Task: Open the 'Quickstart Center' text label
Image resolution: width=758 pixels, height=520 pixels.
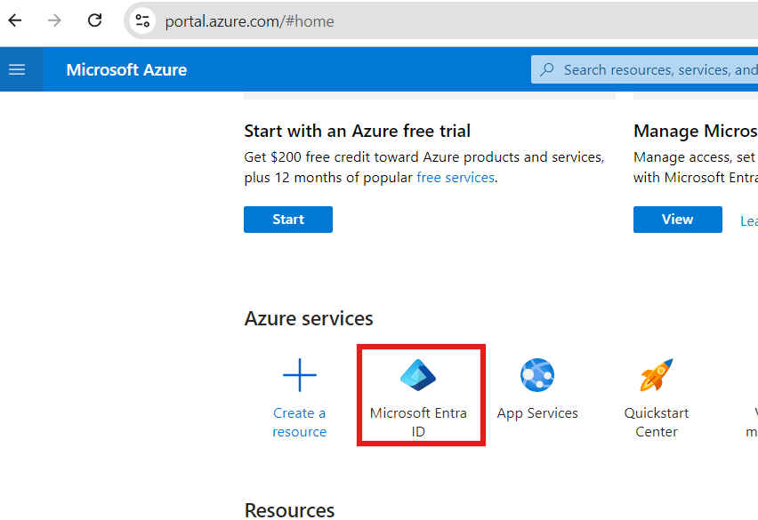Action: point(657,422)
